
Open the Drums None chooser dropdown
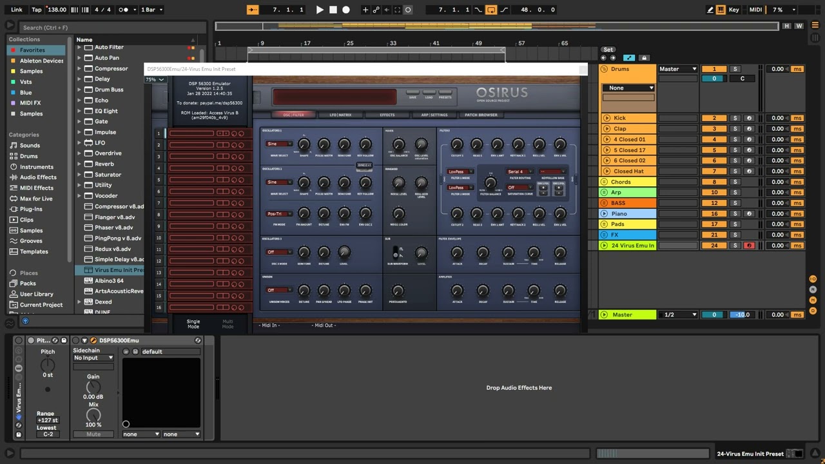(629, 88)
